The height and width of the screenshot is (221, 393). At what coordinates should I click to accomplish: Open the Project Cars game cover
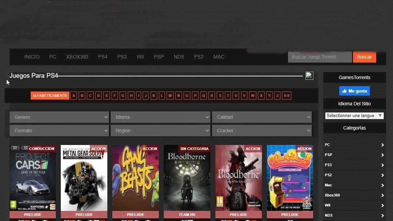tap(33, 178)
